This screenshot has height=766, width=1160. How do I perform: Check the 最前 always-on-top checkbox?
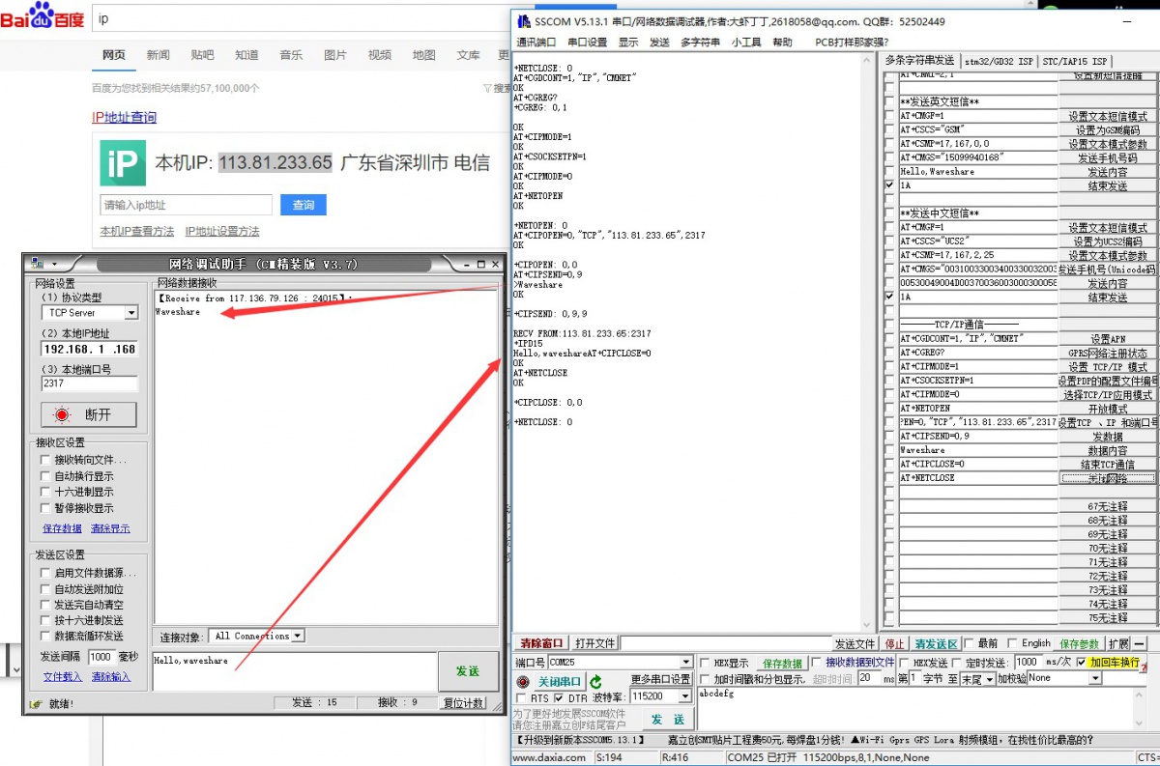pos(968,643)
